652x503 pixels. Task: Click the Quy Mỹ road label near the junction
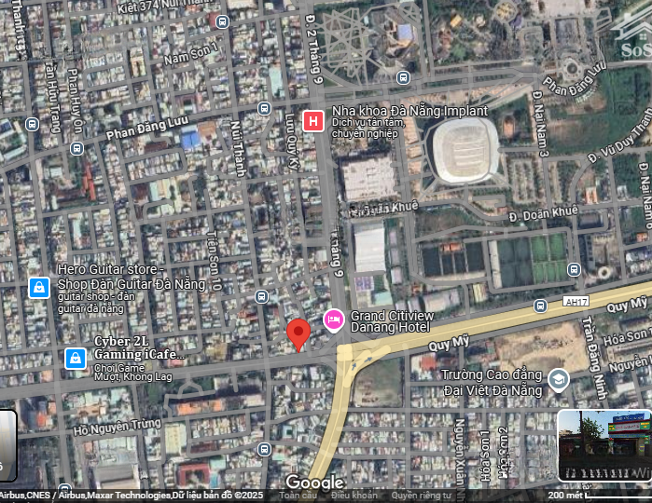click(x=449, y=344)
